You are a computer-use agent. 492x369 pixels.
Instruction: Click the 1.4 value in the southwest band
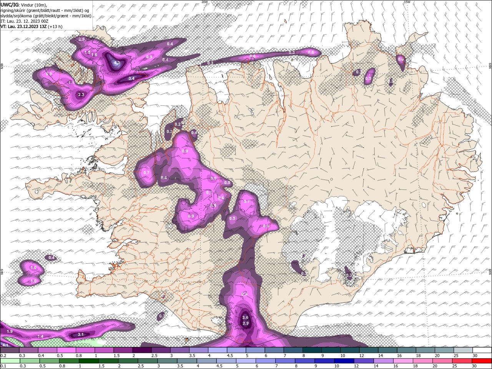(x=40, y=336)
